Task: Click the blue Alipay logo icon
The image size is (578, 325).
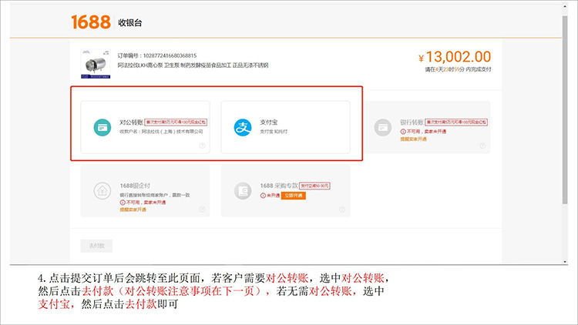Action: [x=243, y=128]
